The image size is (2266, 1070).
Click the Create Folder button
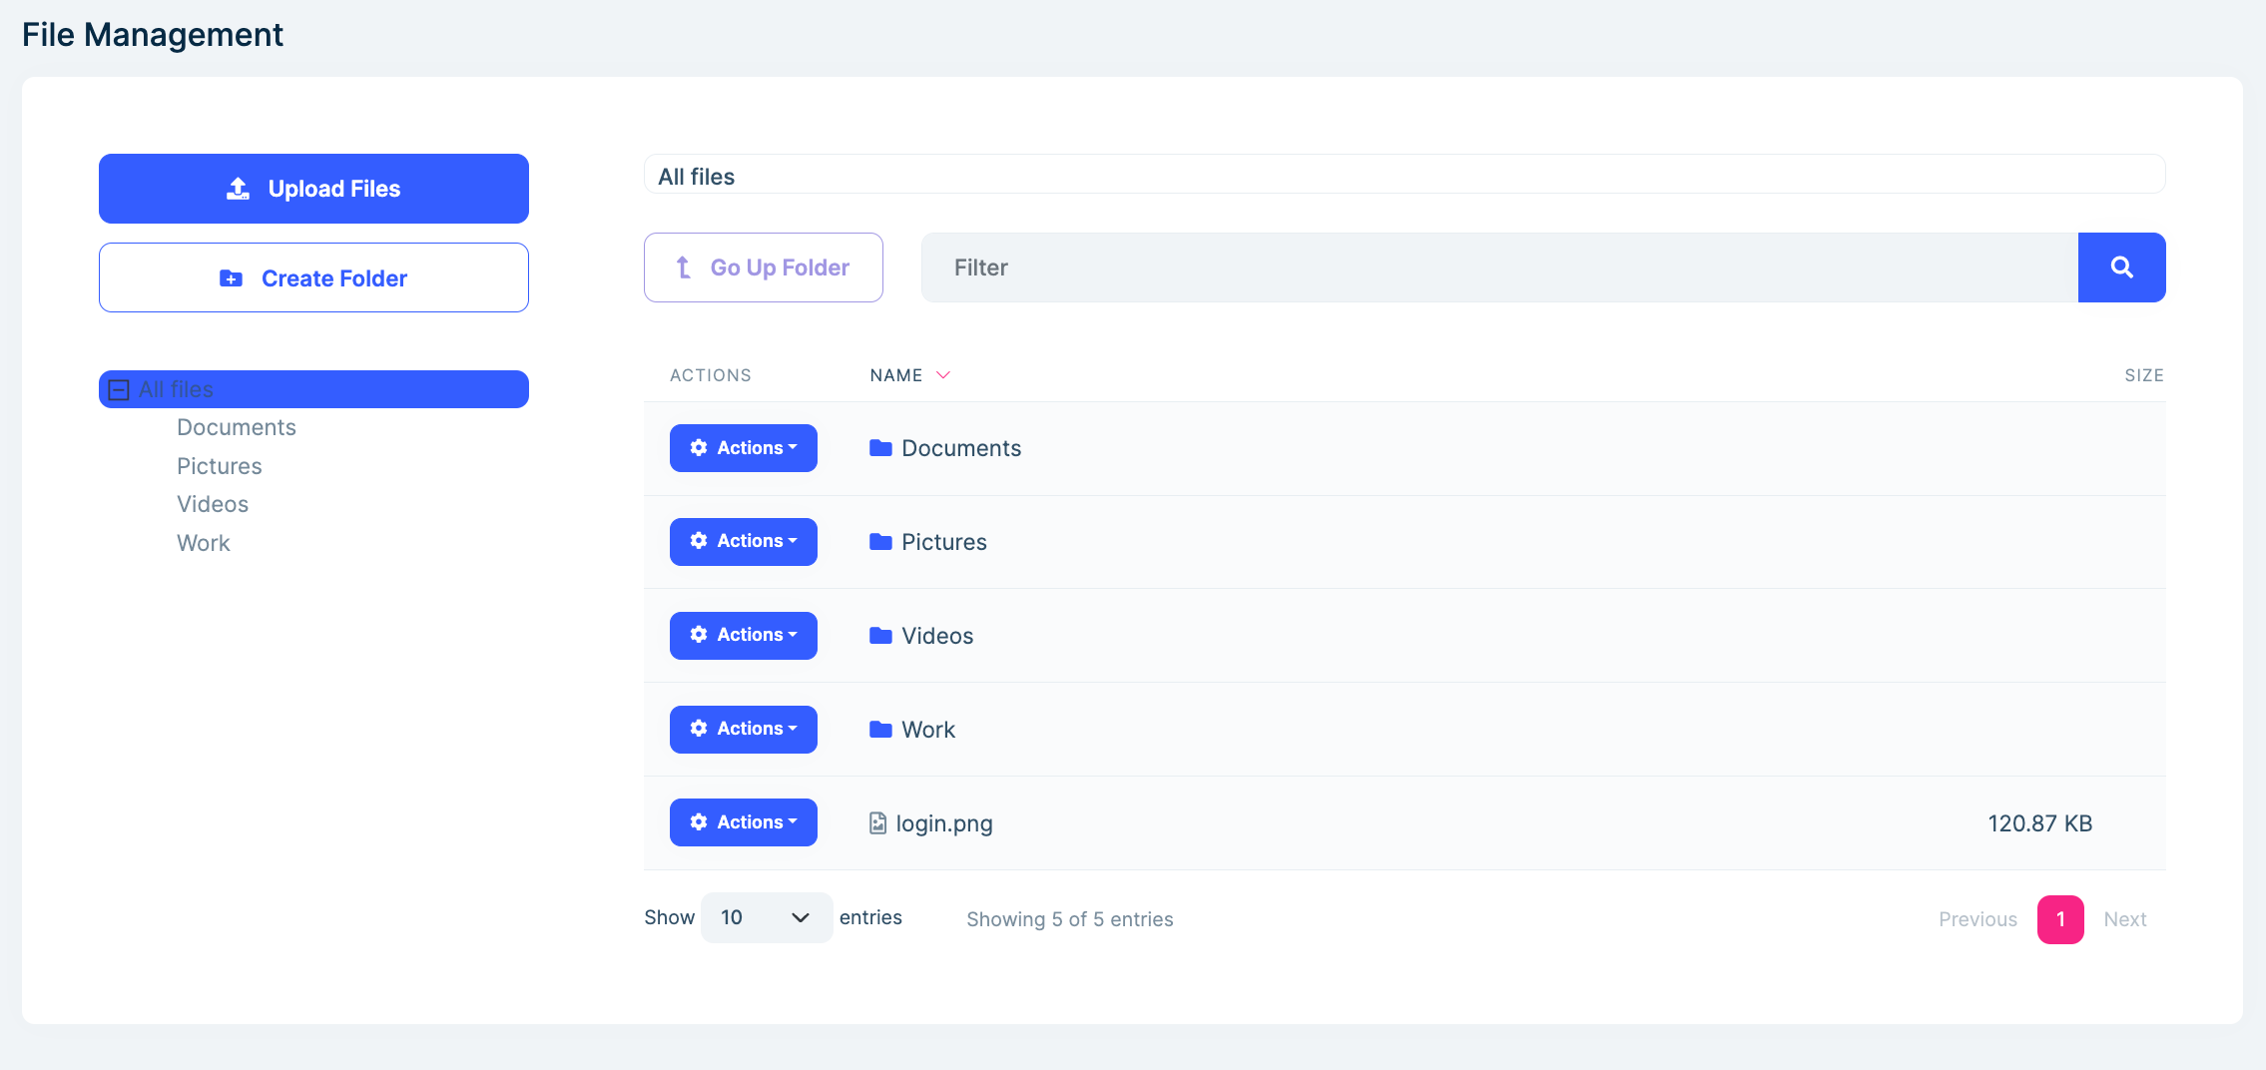coord(313,277)
